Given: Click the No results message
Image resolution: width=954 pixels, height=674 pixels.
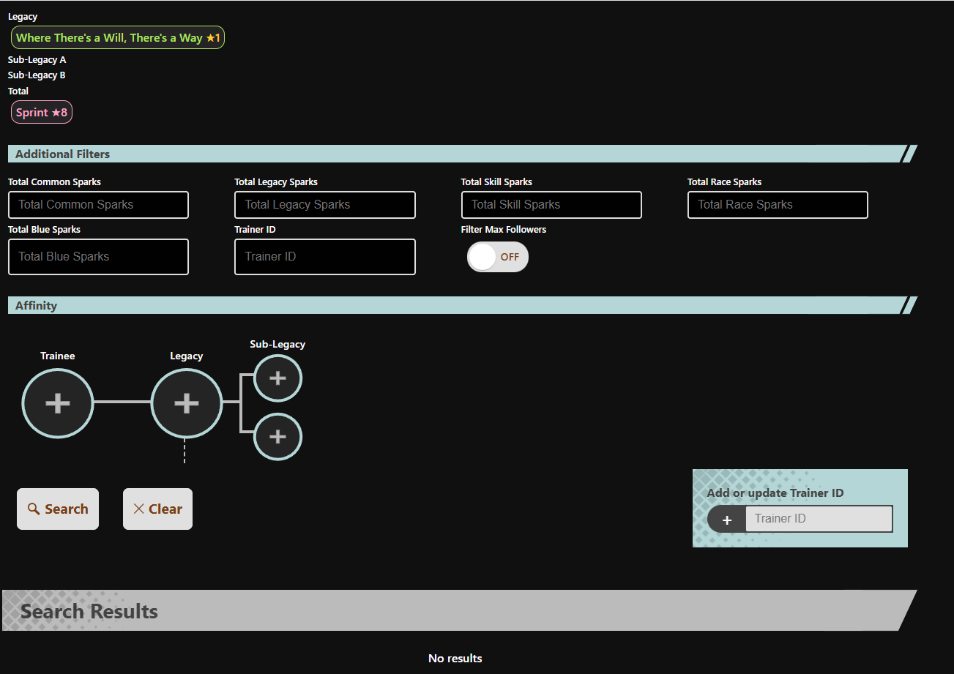Looking at the screenshot, I should 455,659.
